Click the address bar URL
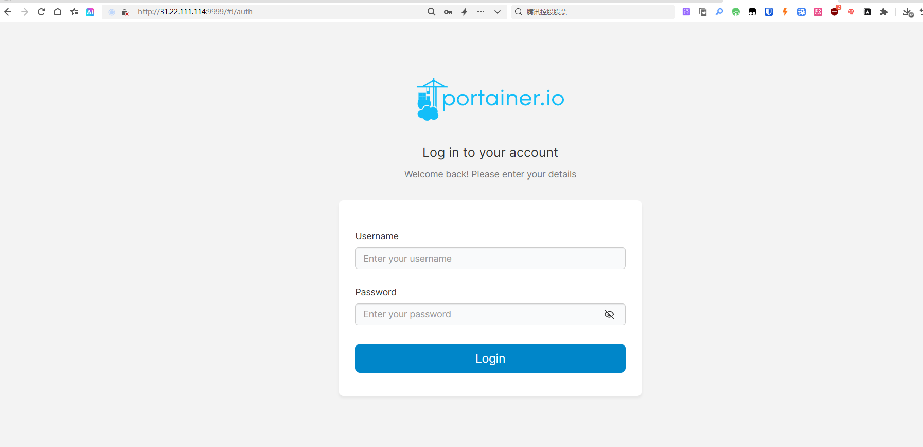 [195, 12]
